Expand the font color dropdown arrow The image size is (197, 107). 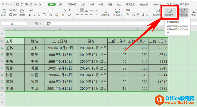pos(65,15)
